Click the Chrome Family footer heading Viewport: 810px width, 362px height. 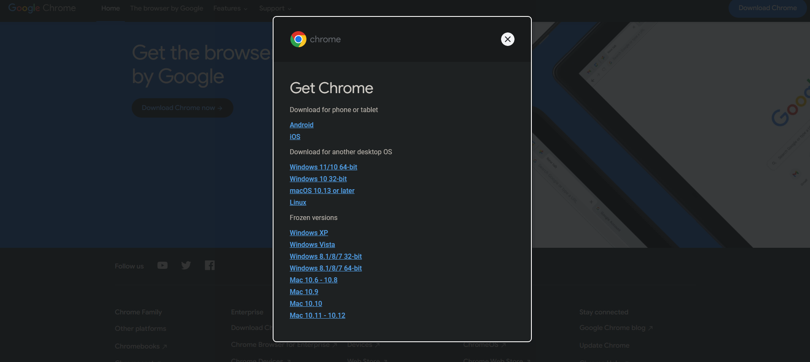click(x=138, y=312)
